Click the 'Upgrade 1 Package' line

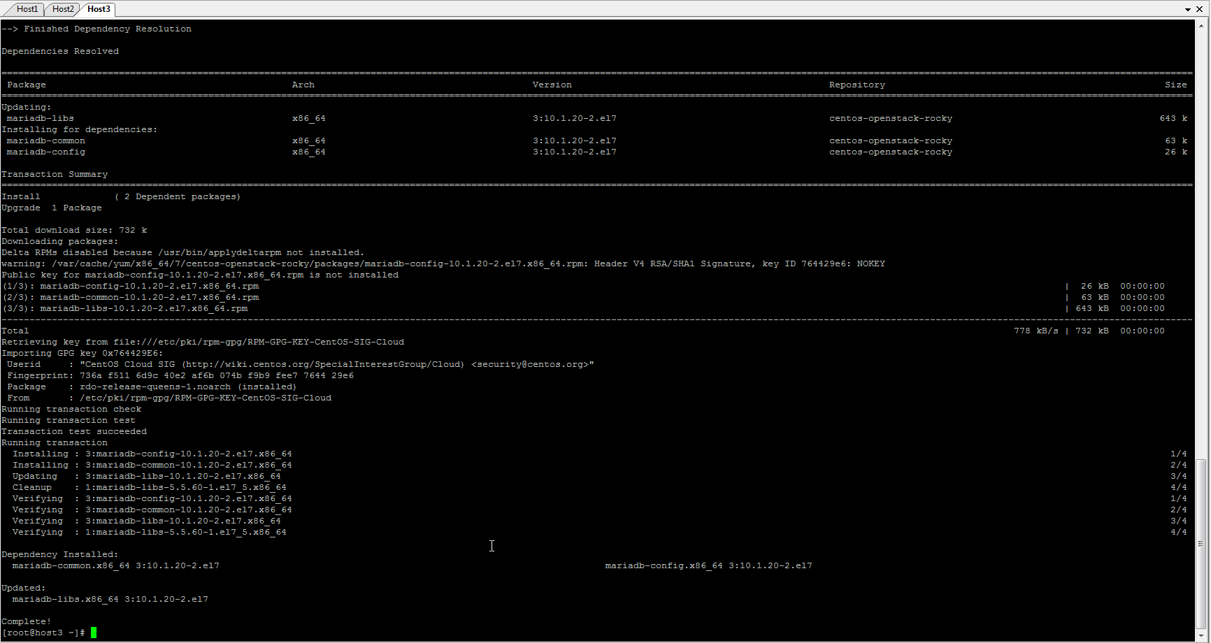[52, 208]
